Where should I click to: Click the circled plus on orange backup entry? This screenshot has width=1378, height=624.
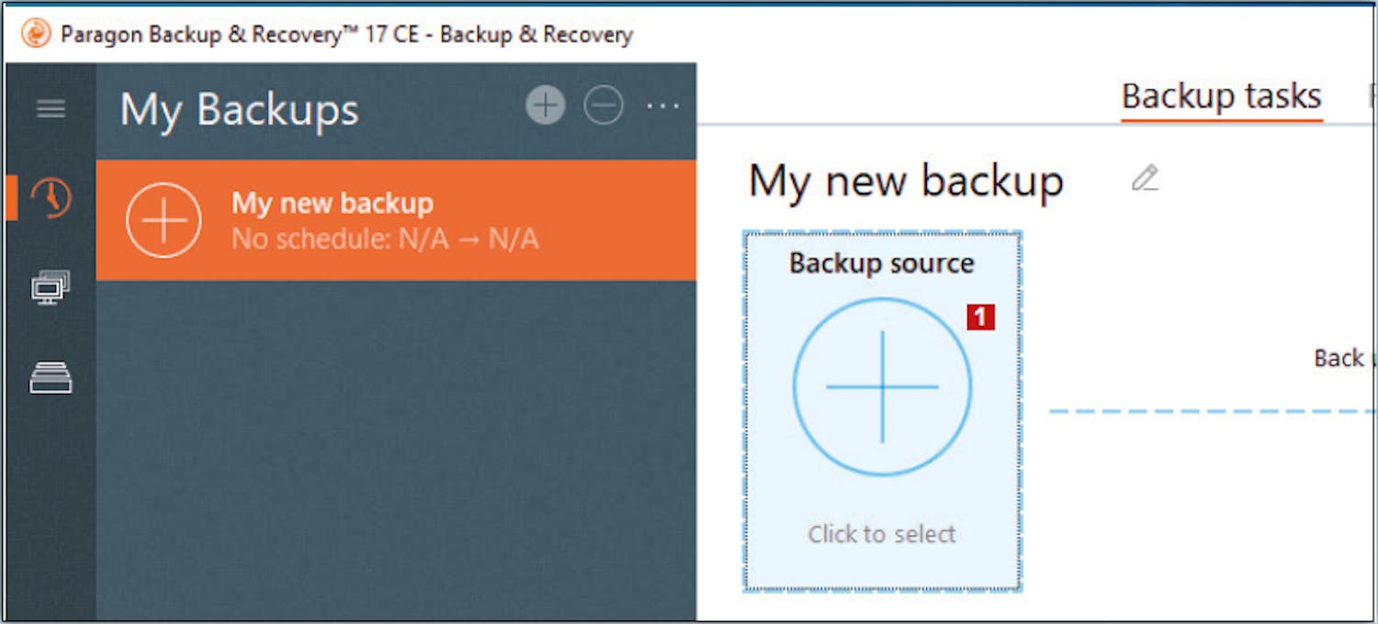(x=164, y=220)
